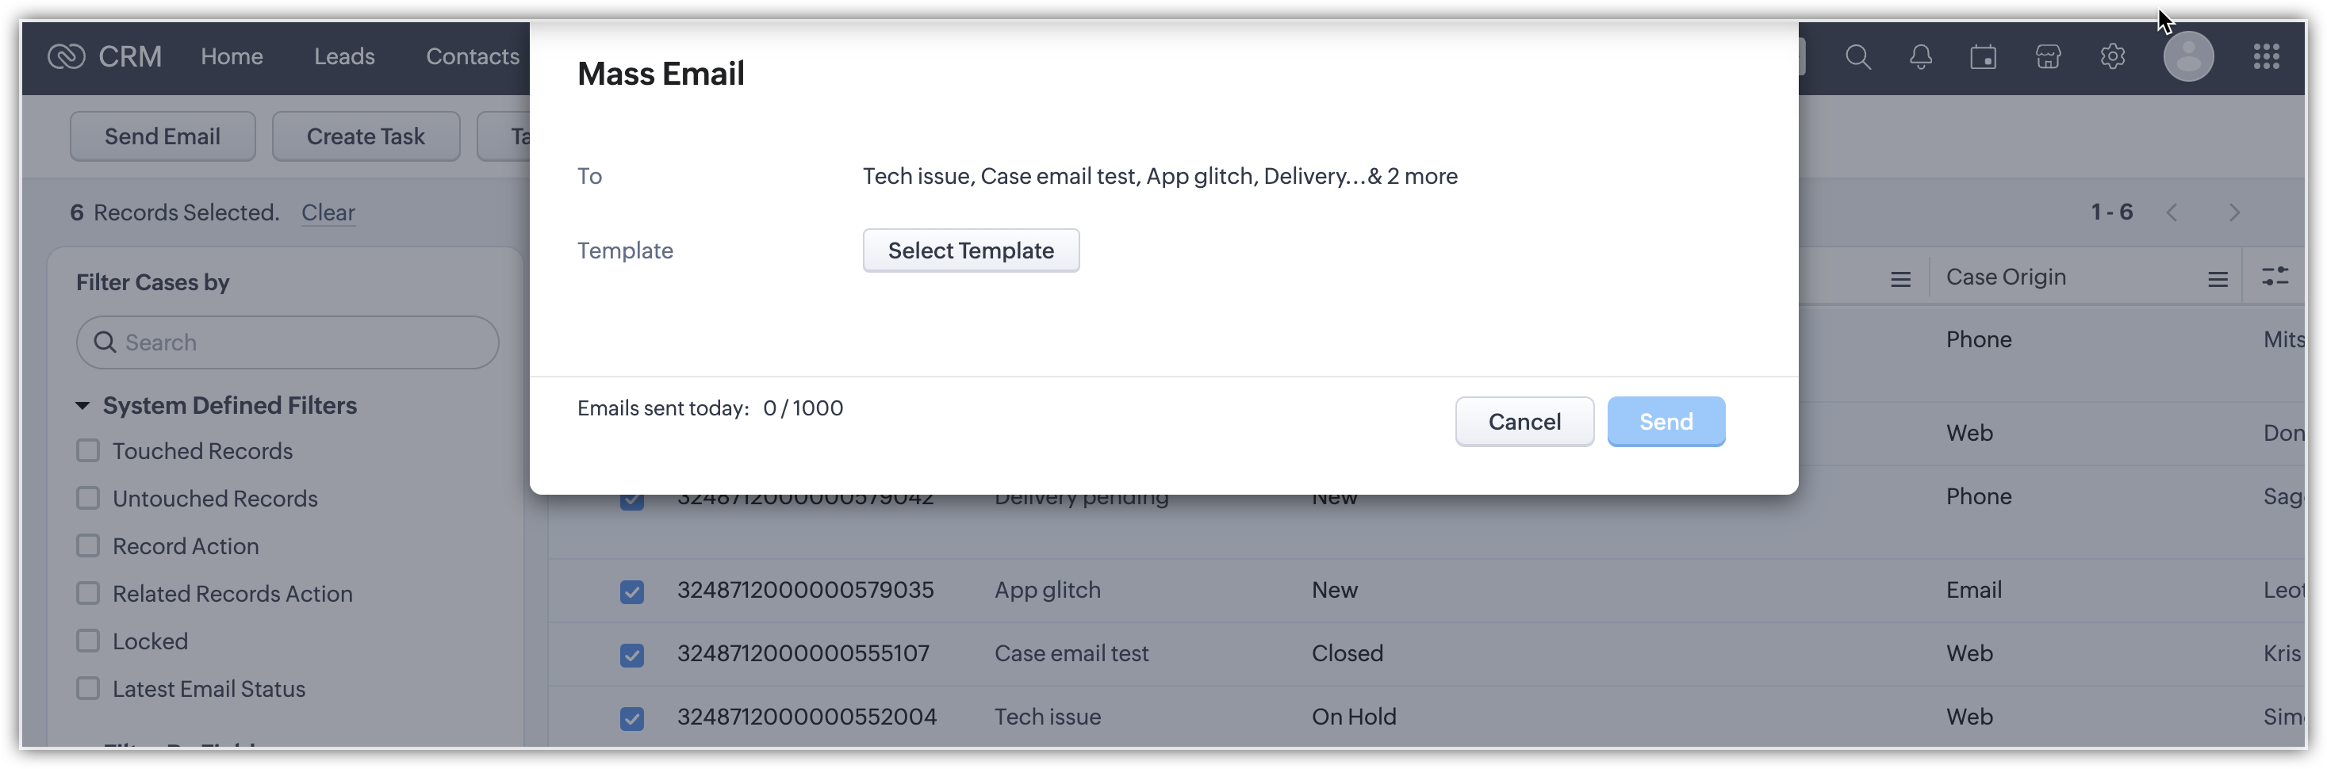This screenshot has width=2327, height=769.
Task: Uncheck the App glitch case row
Action: pyautogui.click(x=632, y=591)
